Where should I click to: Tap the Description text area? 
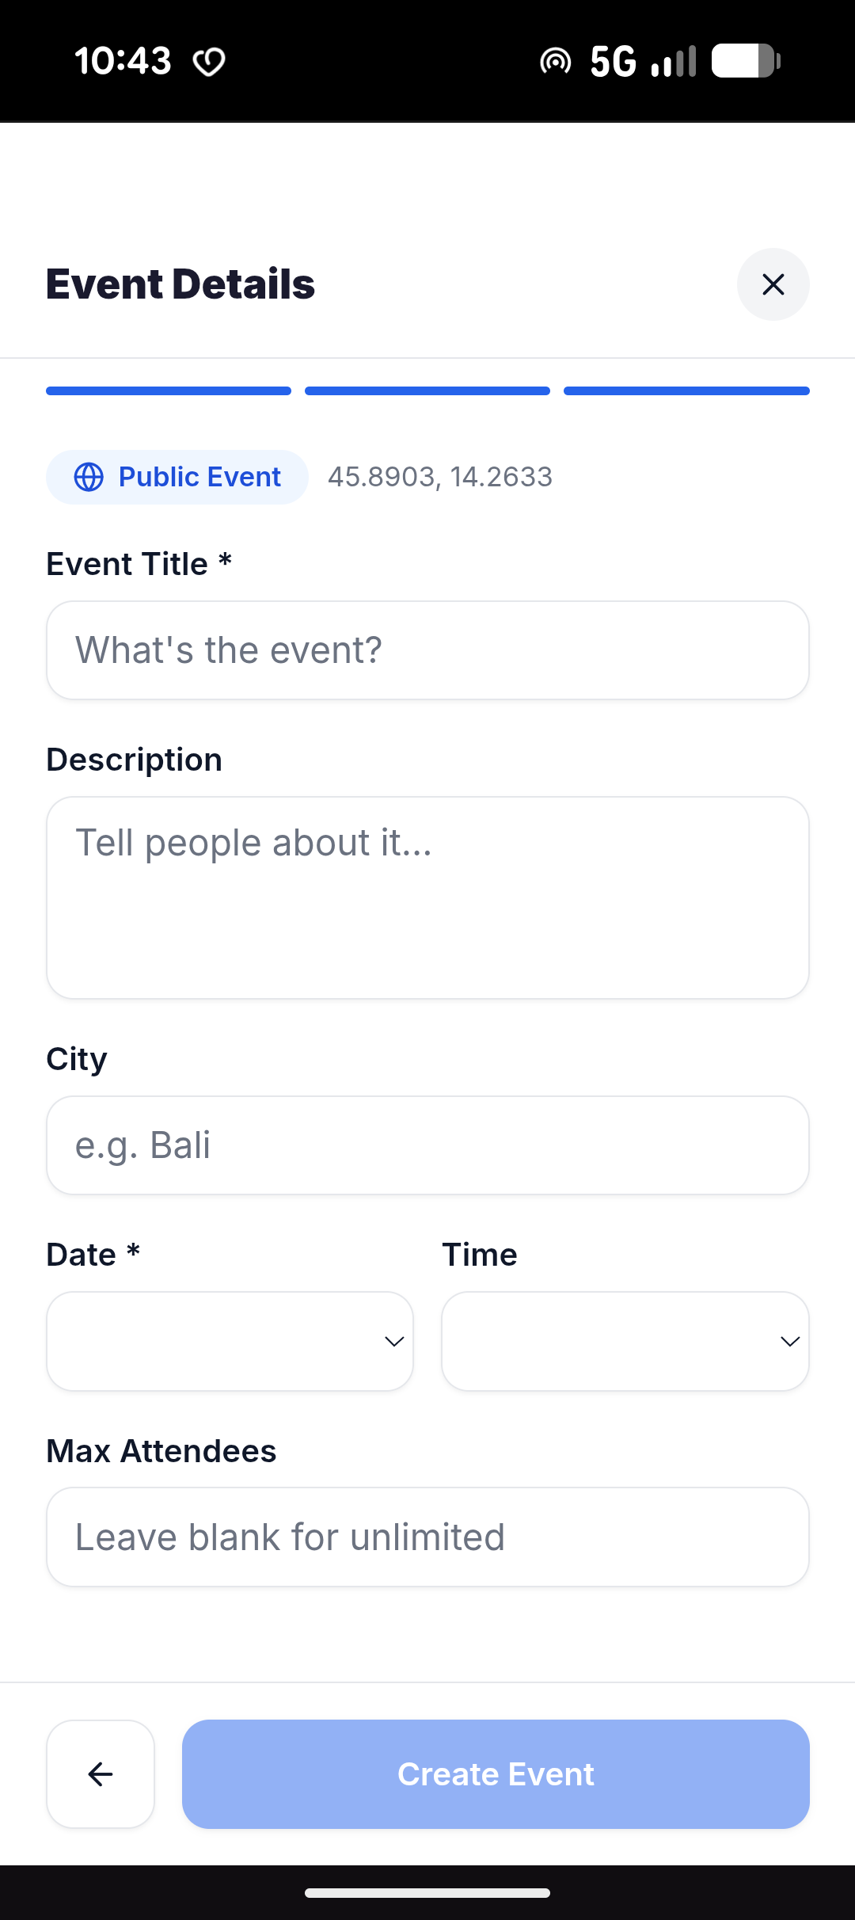[x=427, y=897]
